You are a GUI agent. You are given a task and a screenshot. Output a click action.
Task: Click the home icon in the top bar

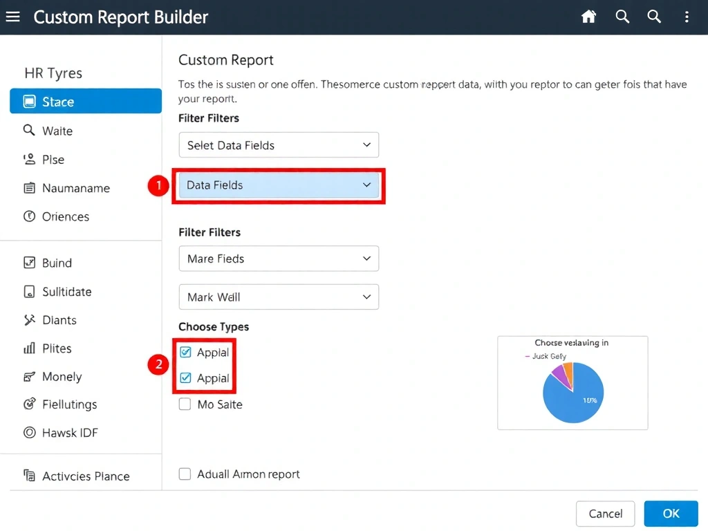pos(588,16)
